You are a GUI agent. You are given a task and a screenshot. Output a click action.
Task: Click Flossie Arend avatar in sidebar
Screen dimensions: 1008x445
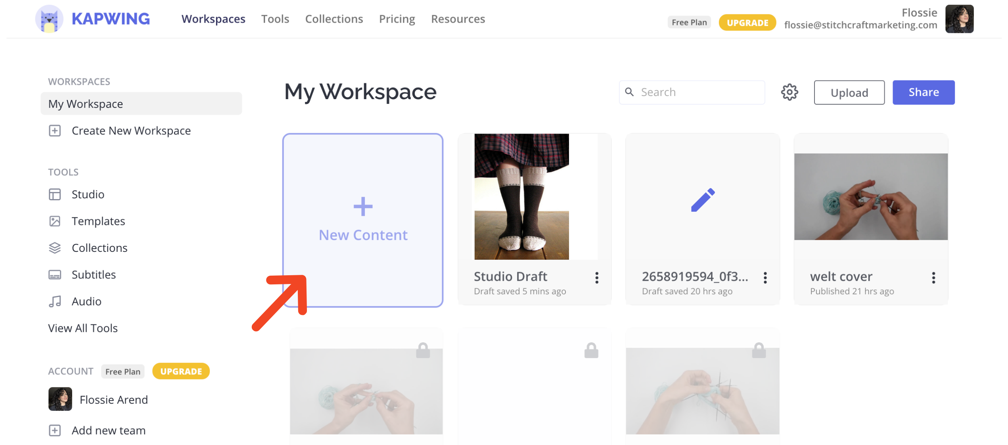point(60,399)
